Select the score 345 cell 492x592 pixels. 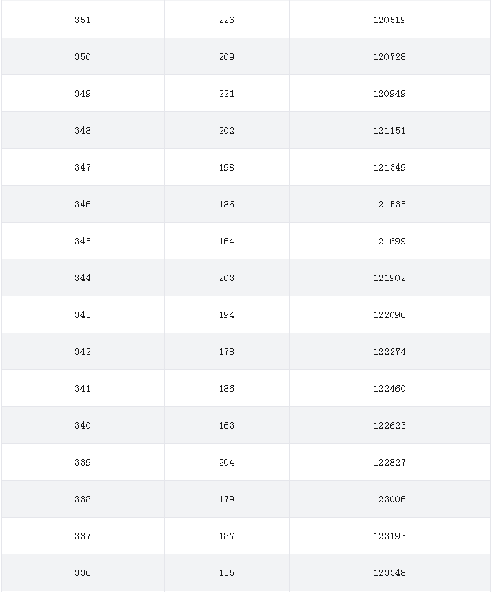click(82, 241)
